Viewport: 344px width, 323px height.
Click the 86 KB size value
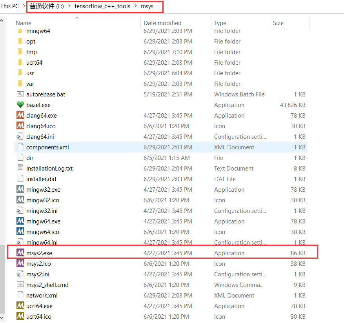click(x=298, y=253)
